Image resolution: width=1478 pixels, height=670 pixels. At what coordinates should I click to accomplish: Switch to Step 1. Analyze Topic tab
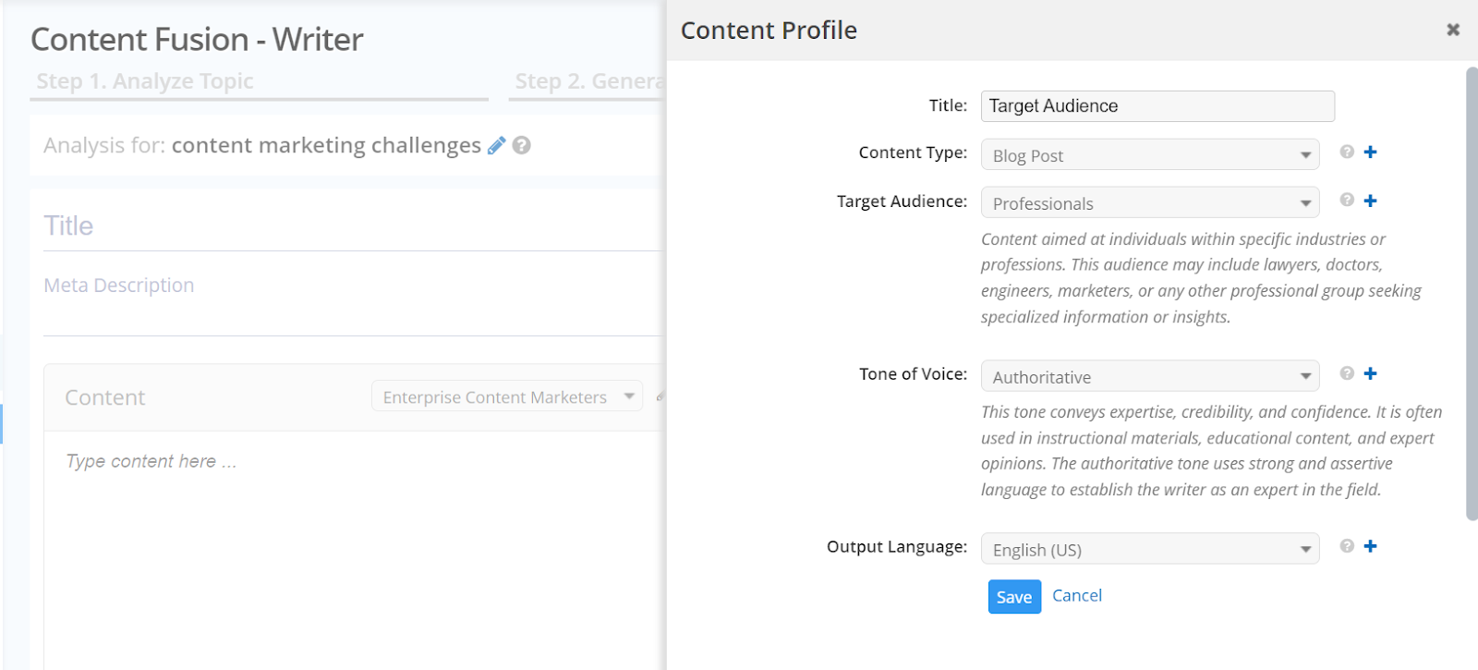145,81
